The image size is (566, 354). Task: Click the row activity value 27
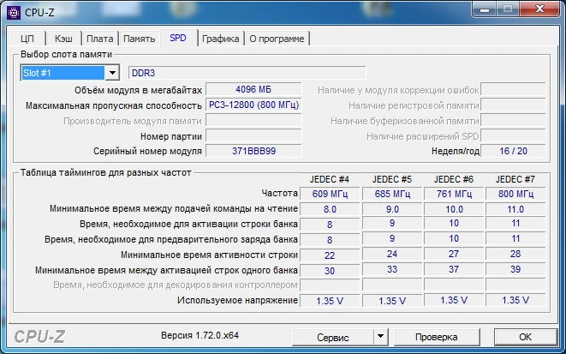tap(454, 255)
